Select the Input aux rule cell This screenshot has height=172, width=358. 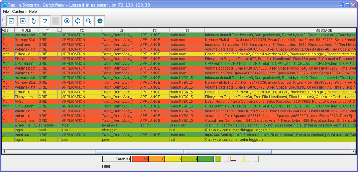pos(26,135)
